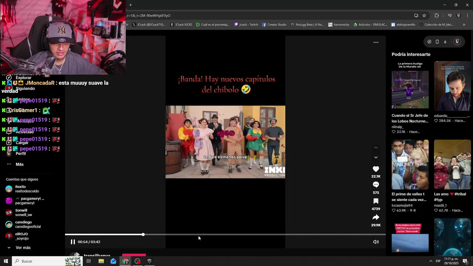Like the video with the heart icon
Viewport: 473px width, 266px height.
pos(376,169)
